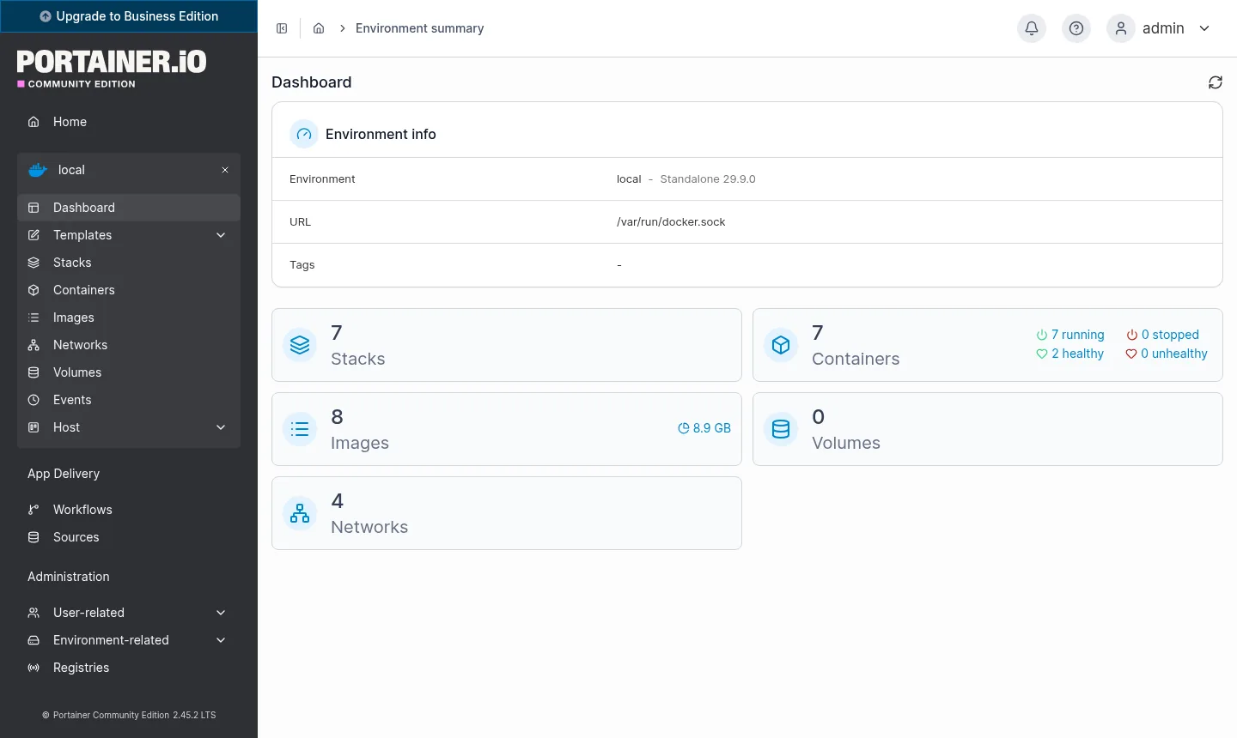Click the Docker whale icon beside local
The image size is (1237, 738).
[x=38, y=170]
